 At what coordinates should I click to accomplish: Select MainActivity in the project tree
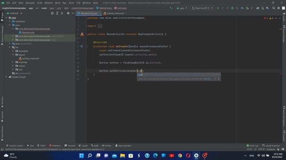tap(26, 32)
